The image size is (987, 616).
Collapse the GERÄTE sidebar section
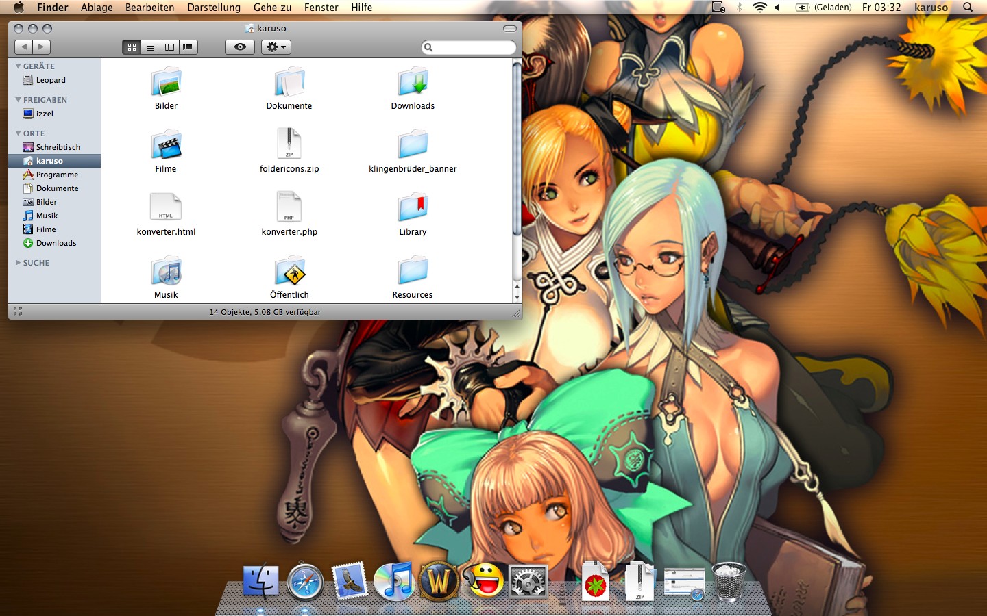(x=19, y=66)
